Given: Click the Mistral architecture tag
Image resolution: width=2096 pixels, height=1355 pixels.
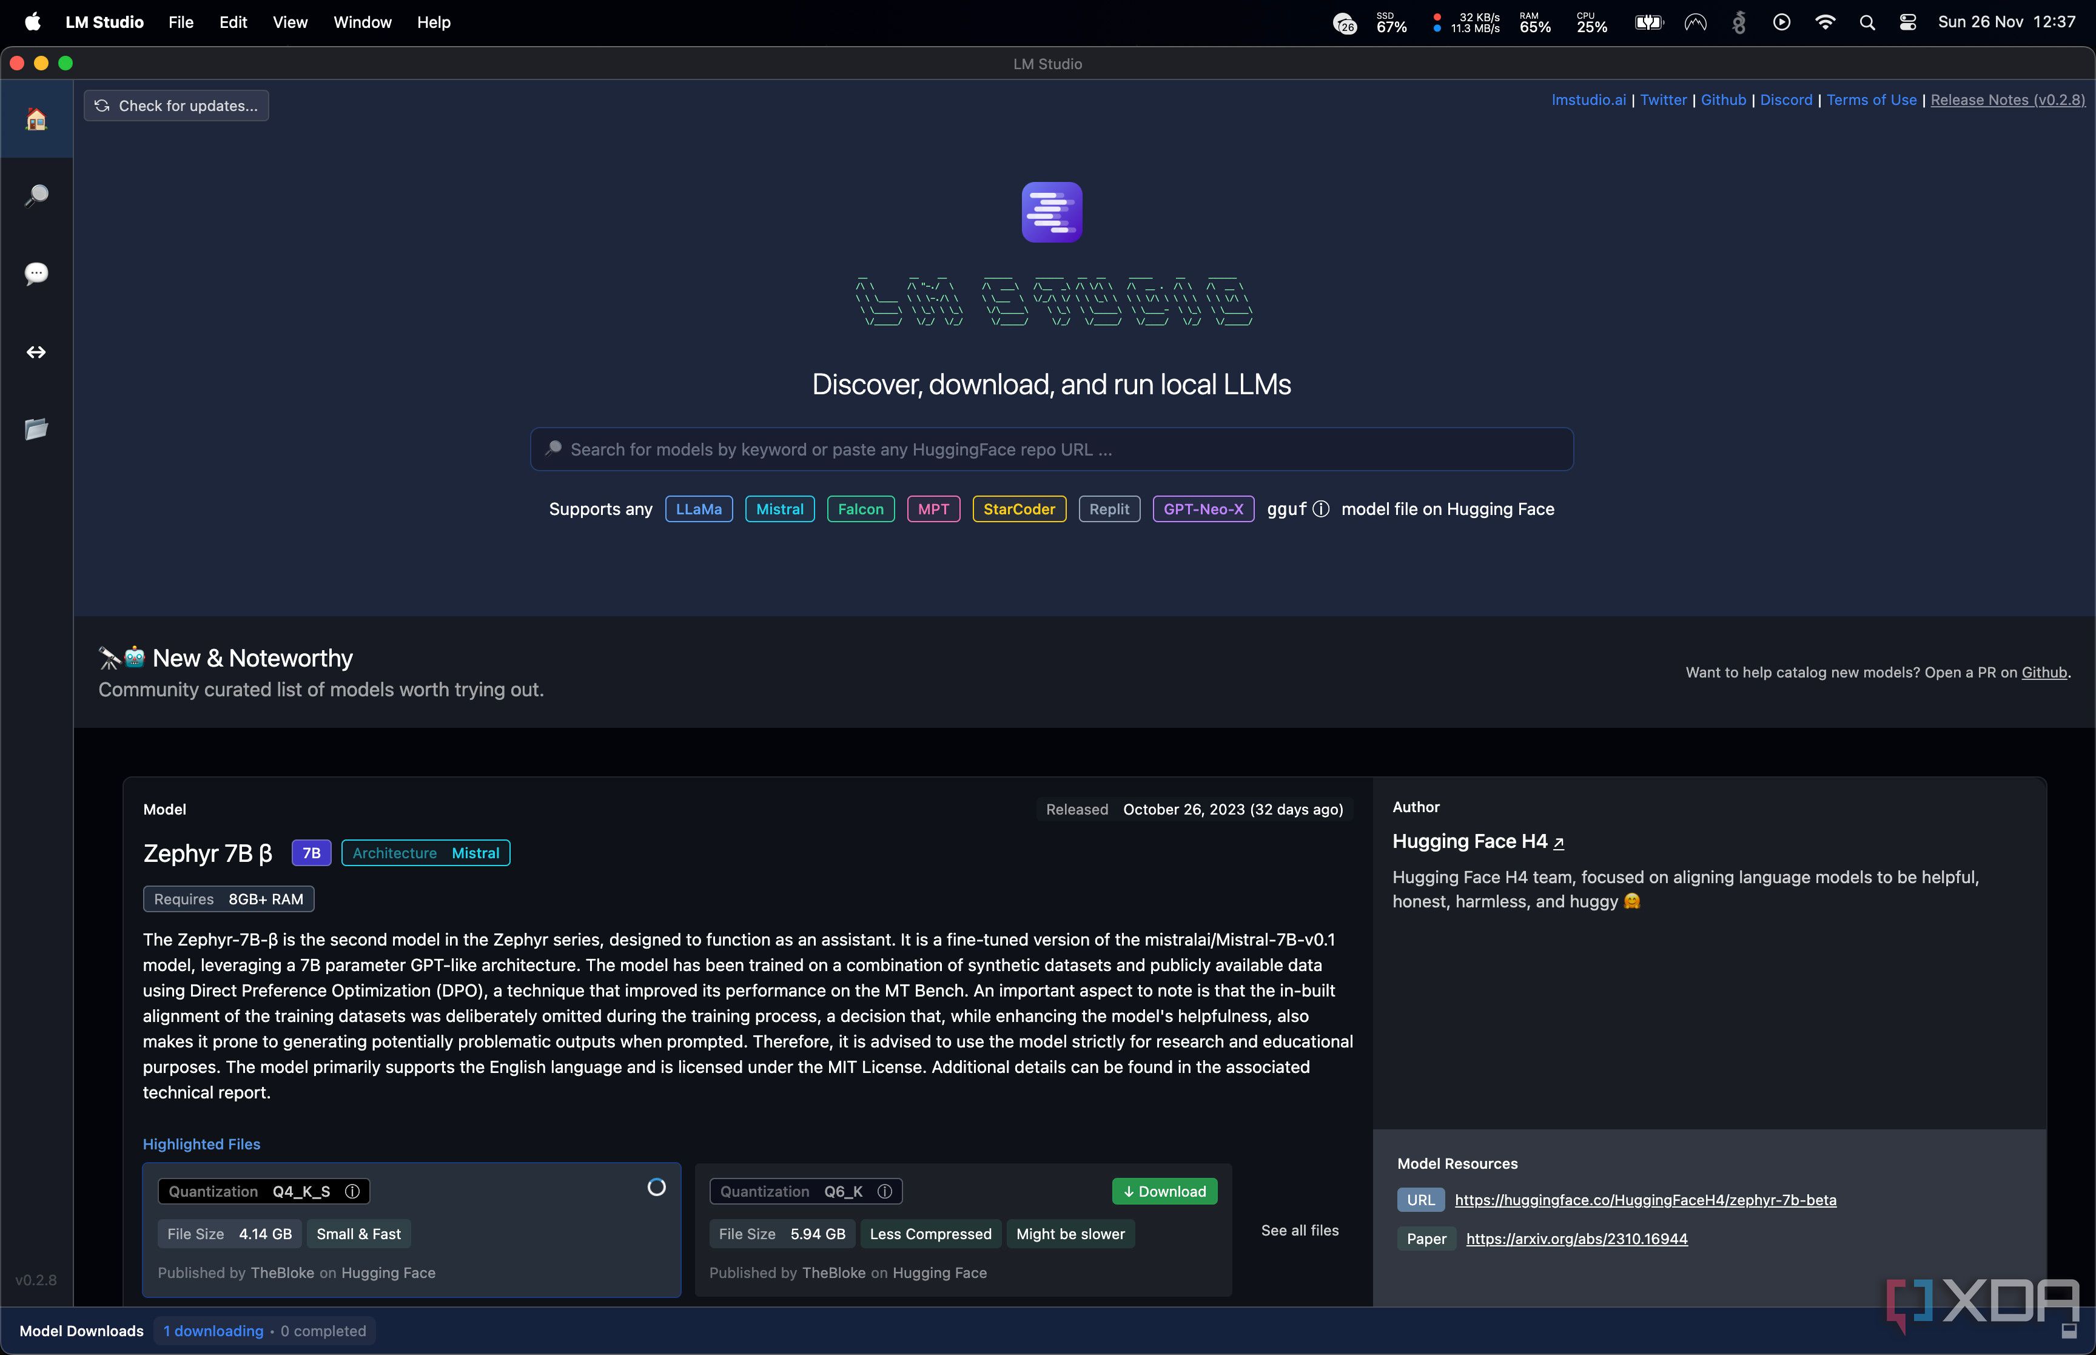Looking at the screenshot, I should pyautogui.click(x=779, y=509).
